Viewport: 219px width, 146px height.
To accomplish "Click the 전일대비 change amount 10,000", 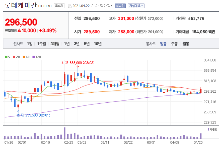I will (x=29, y=31).
